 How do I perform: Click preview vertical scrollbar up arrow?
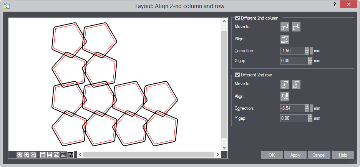[x=224, y=21]
